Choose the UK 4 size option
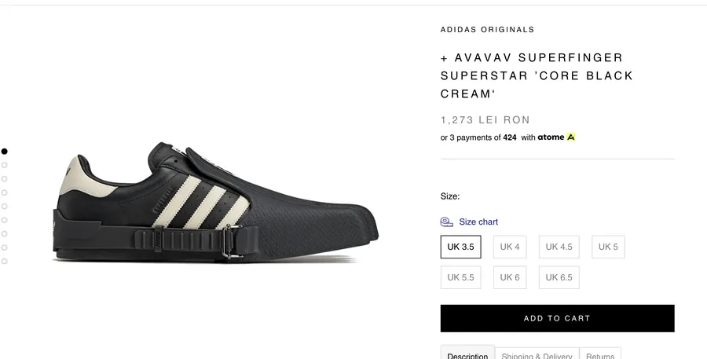The width and height of the screenshot is (707, 359). (510, 247)
